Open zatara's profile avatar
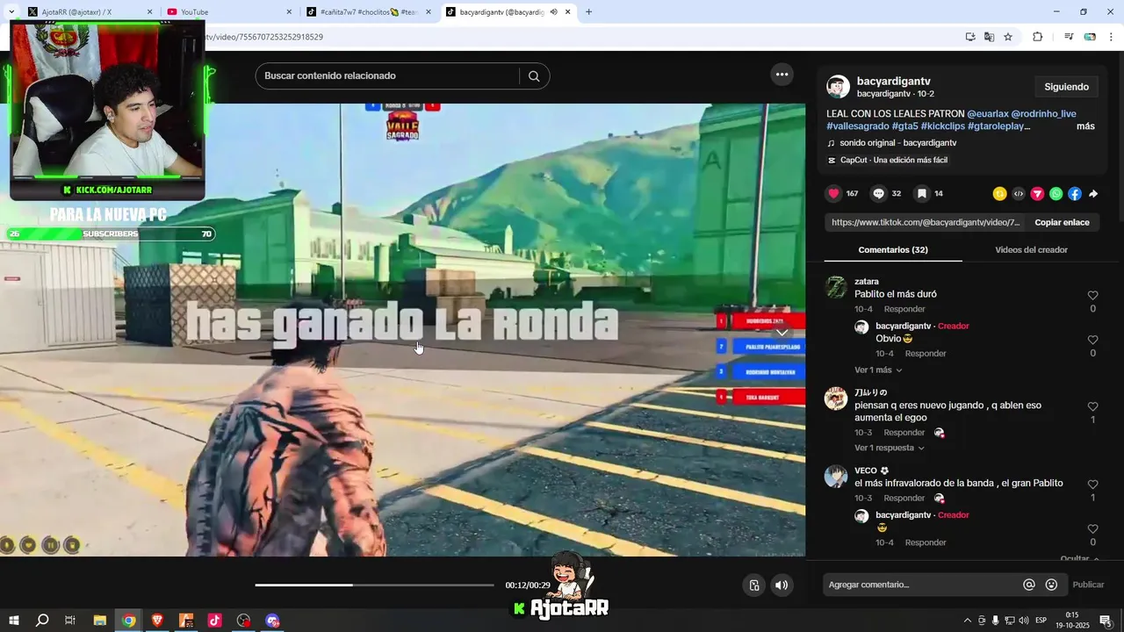 836,287
